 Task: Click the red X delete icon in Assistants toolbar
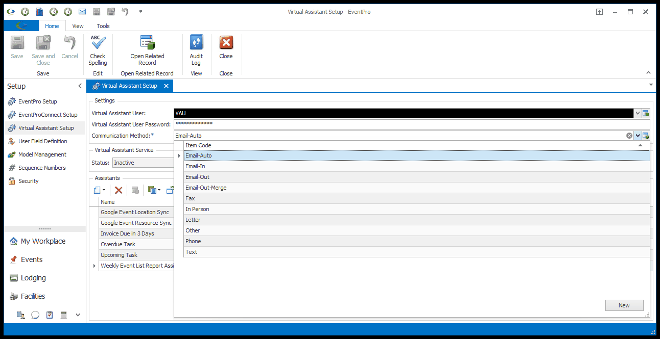(119, 190)
